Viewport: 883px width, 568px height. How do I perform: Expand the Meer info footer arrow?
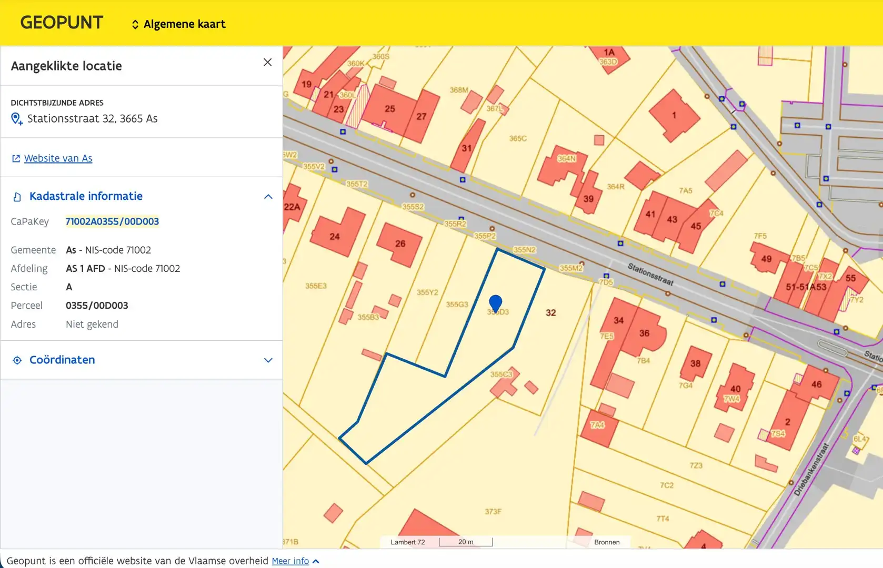316,561
